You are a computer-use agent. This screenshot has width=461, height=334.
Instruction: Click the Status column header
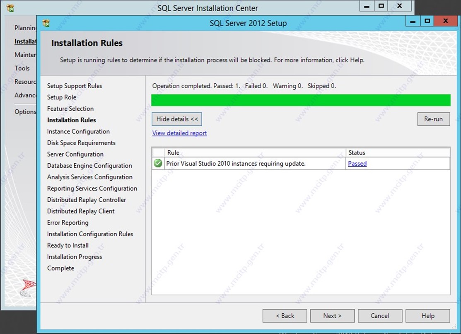[398, 152]
